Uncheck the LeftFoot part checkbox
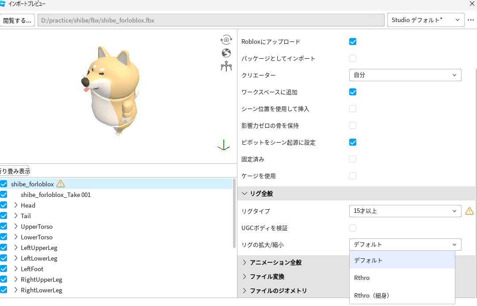The width and height of the screenshot is (477, 306). click(x=4, y=268)
